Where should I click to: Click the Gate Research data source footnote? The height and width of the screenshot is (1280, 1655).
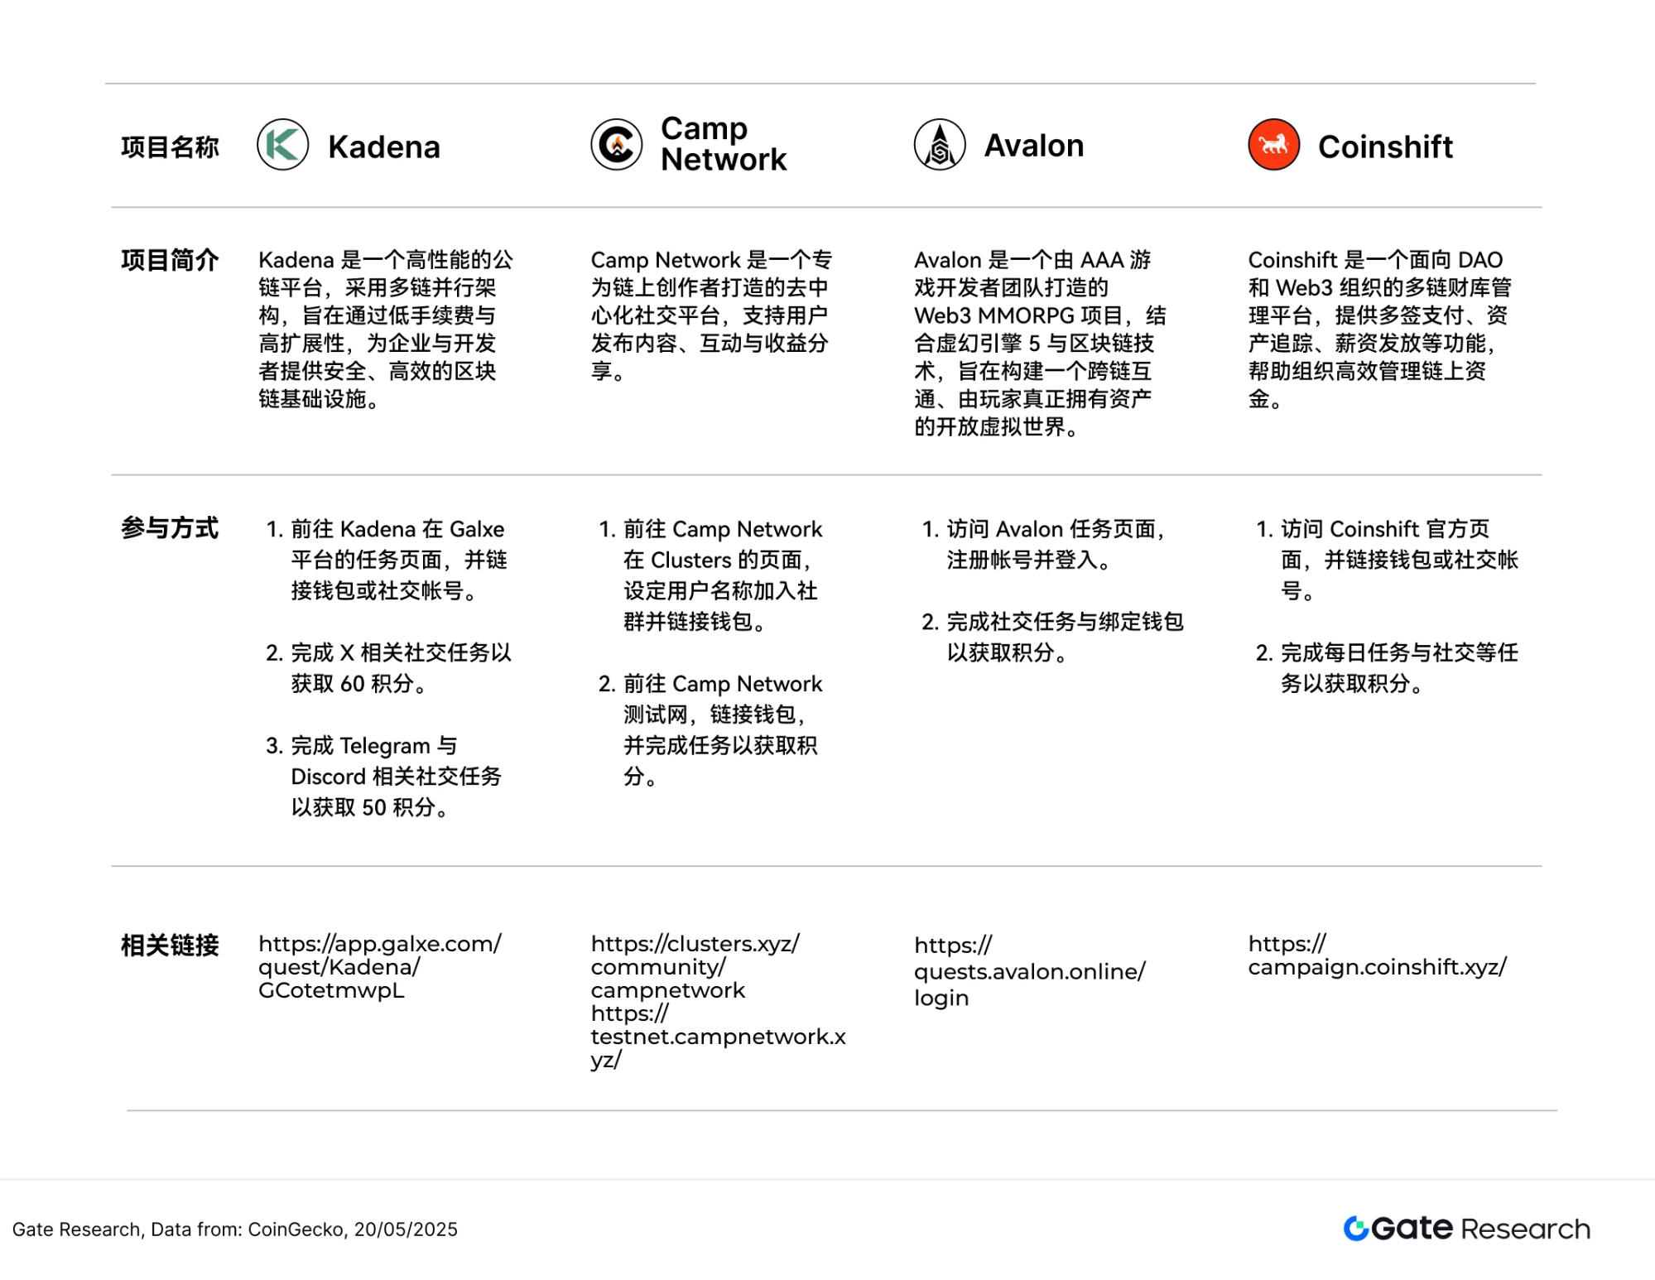point(235,1229)
